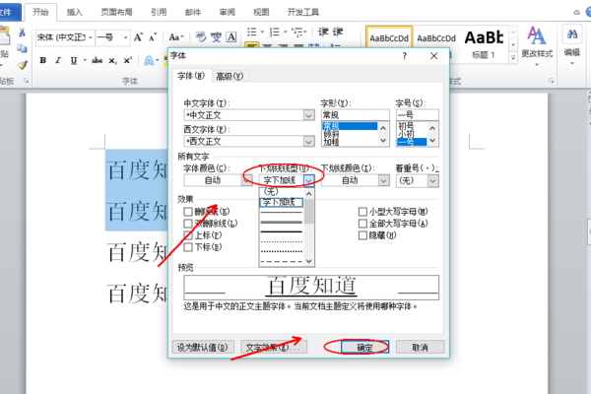Expand the ribbon font size dropdown
This screenshot has width=591, height=394.
(x=125, y=37)
